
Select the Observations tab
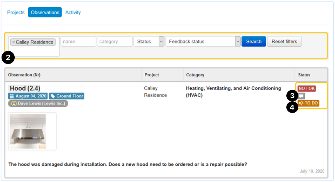(x=45, y=12)
